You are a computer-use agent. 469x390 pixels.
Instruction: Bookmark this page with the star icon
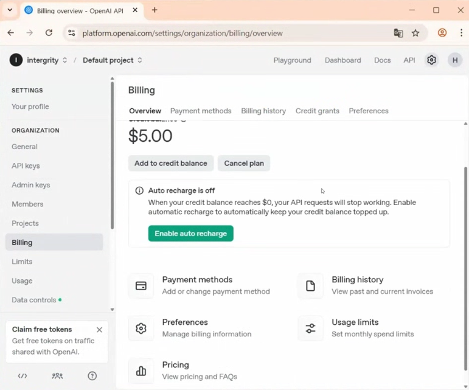click(x=415, y=33)
